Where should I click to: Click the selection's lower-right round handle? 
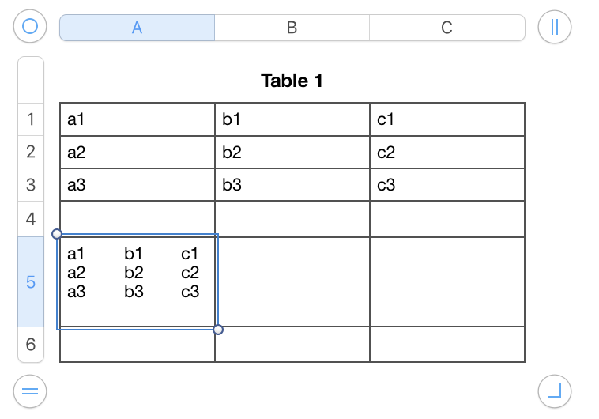pos(218,330)
